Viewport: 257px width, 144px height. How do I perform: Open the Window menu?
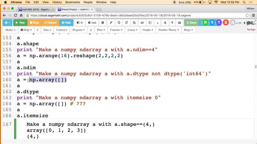point(101,2)
